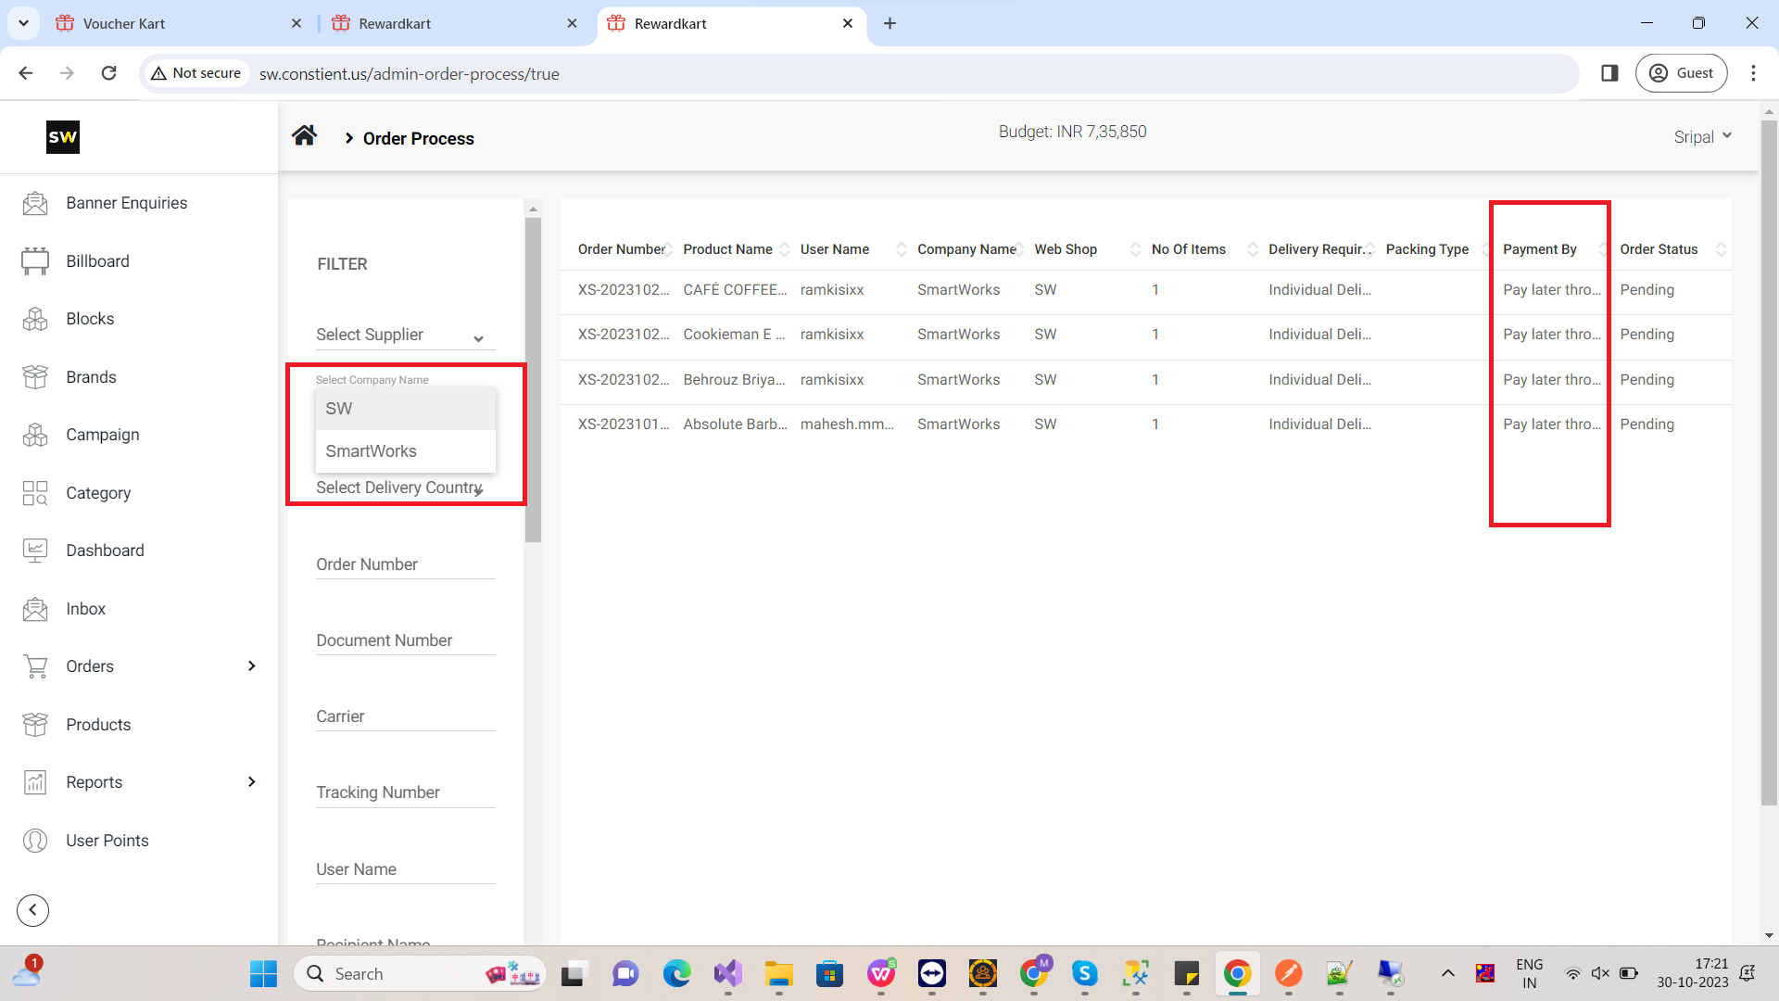Screen dimensions: 1779x1001
Task: Show hidden system tray icons
Action: click(1447, 973)
